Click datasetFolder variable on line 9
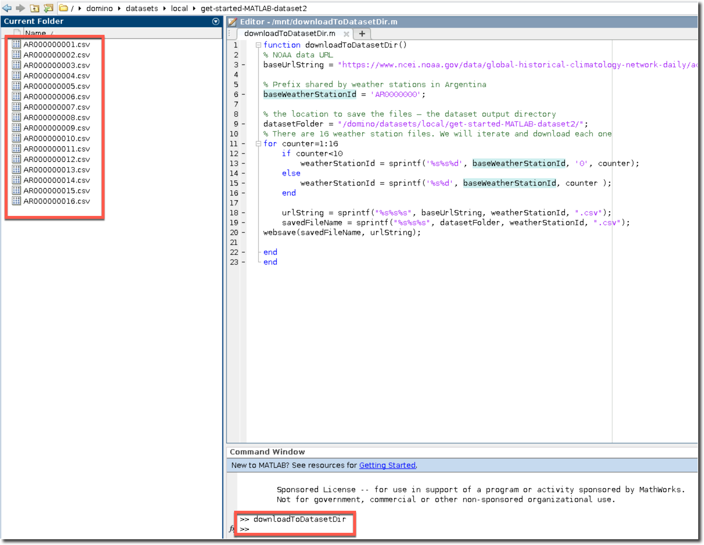The image size is (704, 545). point(293,124)
